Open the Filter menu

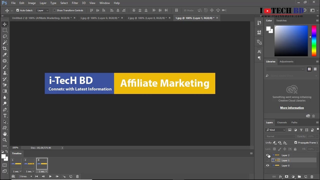click(75, 3)
